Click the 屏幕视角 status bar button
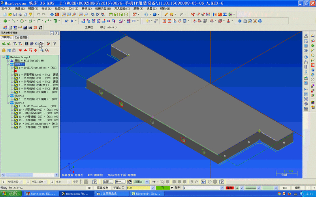Viewport: 316px width, 197px height. 102,188
